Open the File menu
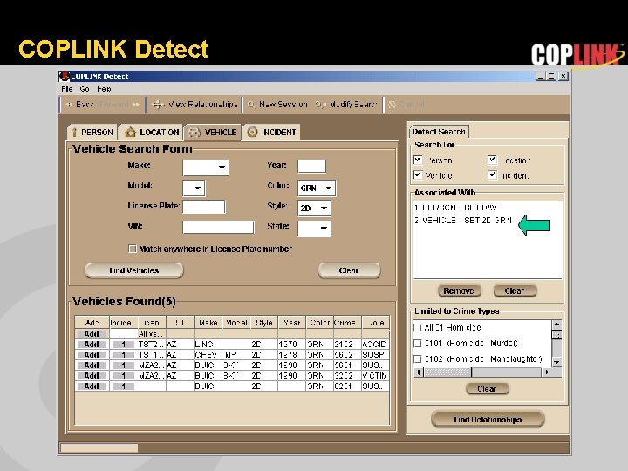 click(67, 89)
